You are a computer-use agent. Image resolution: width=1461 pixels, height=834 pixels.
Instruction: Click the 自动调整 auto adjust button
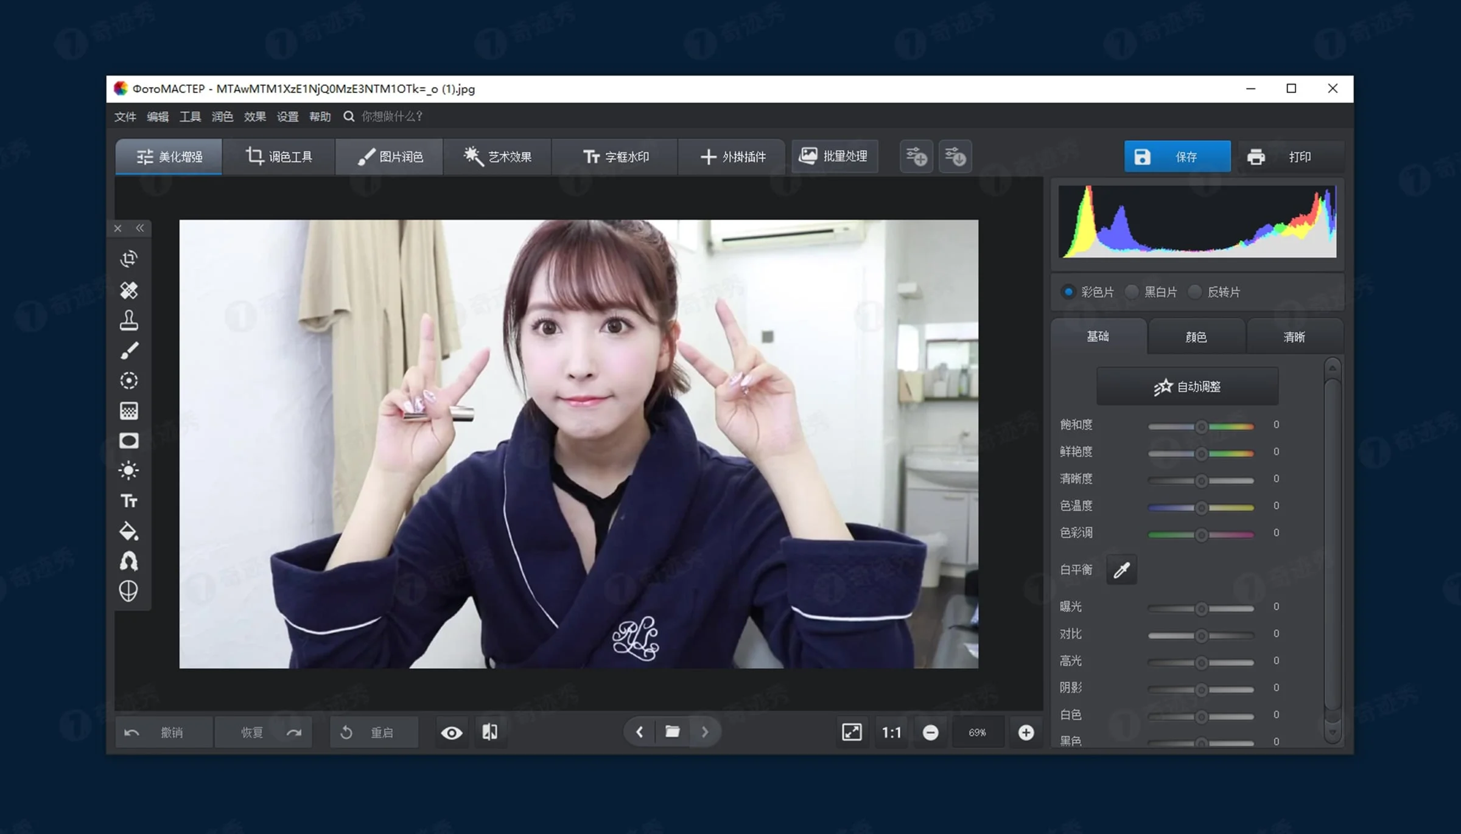click(1187, 386)
